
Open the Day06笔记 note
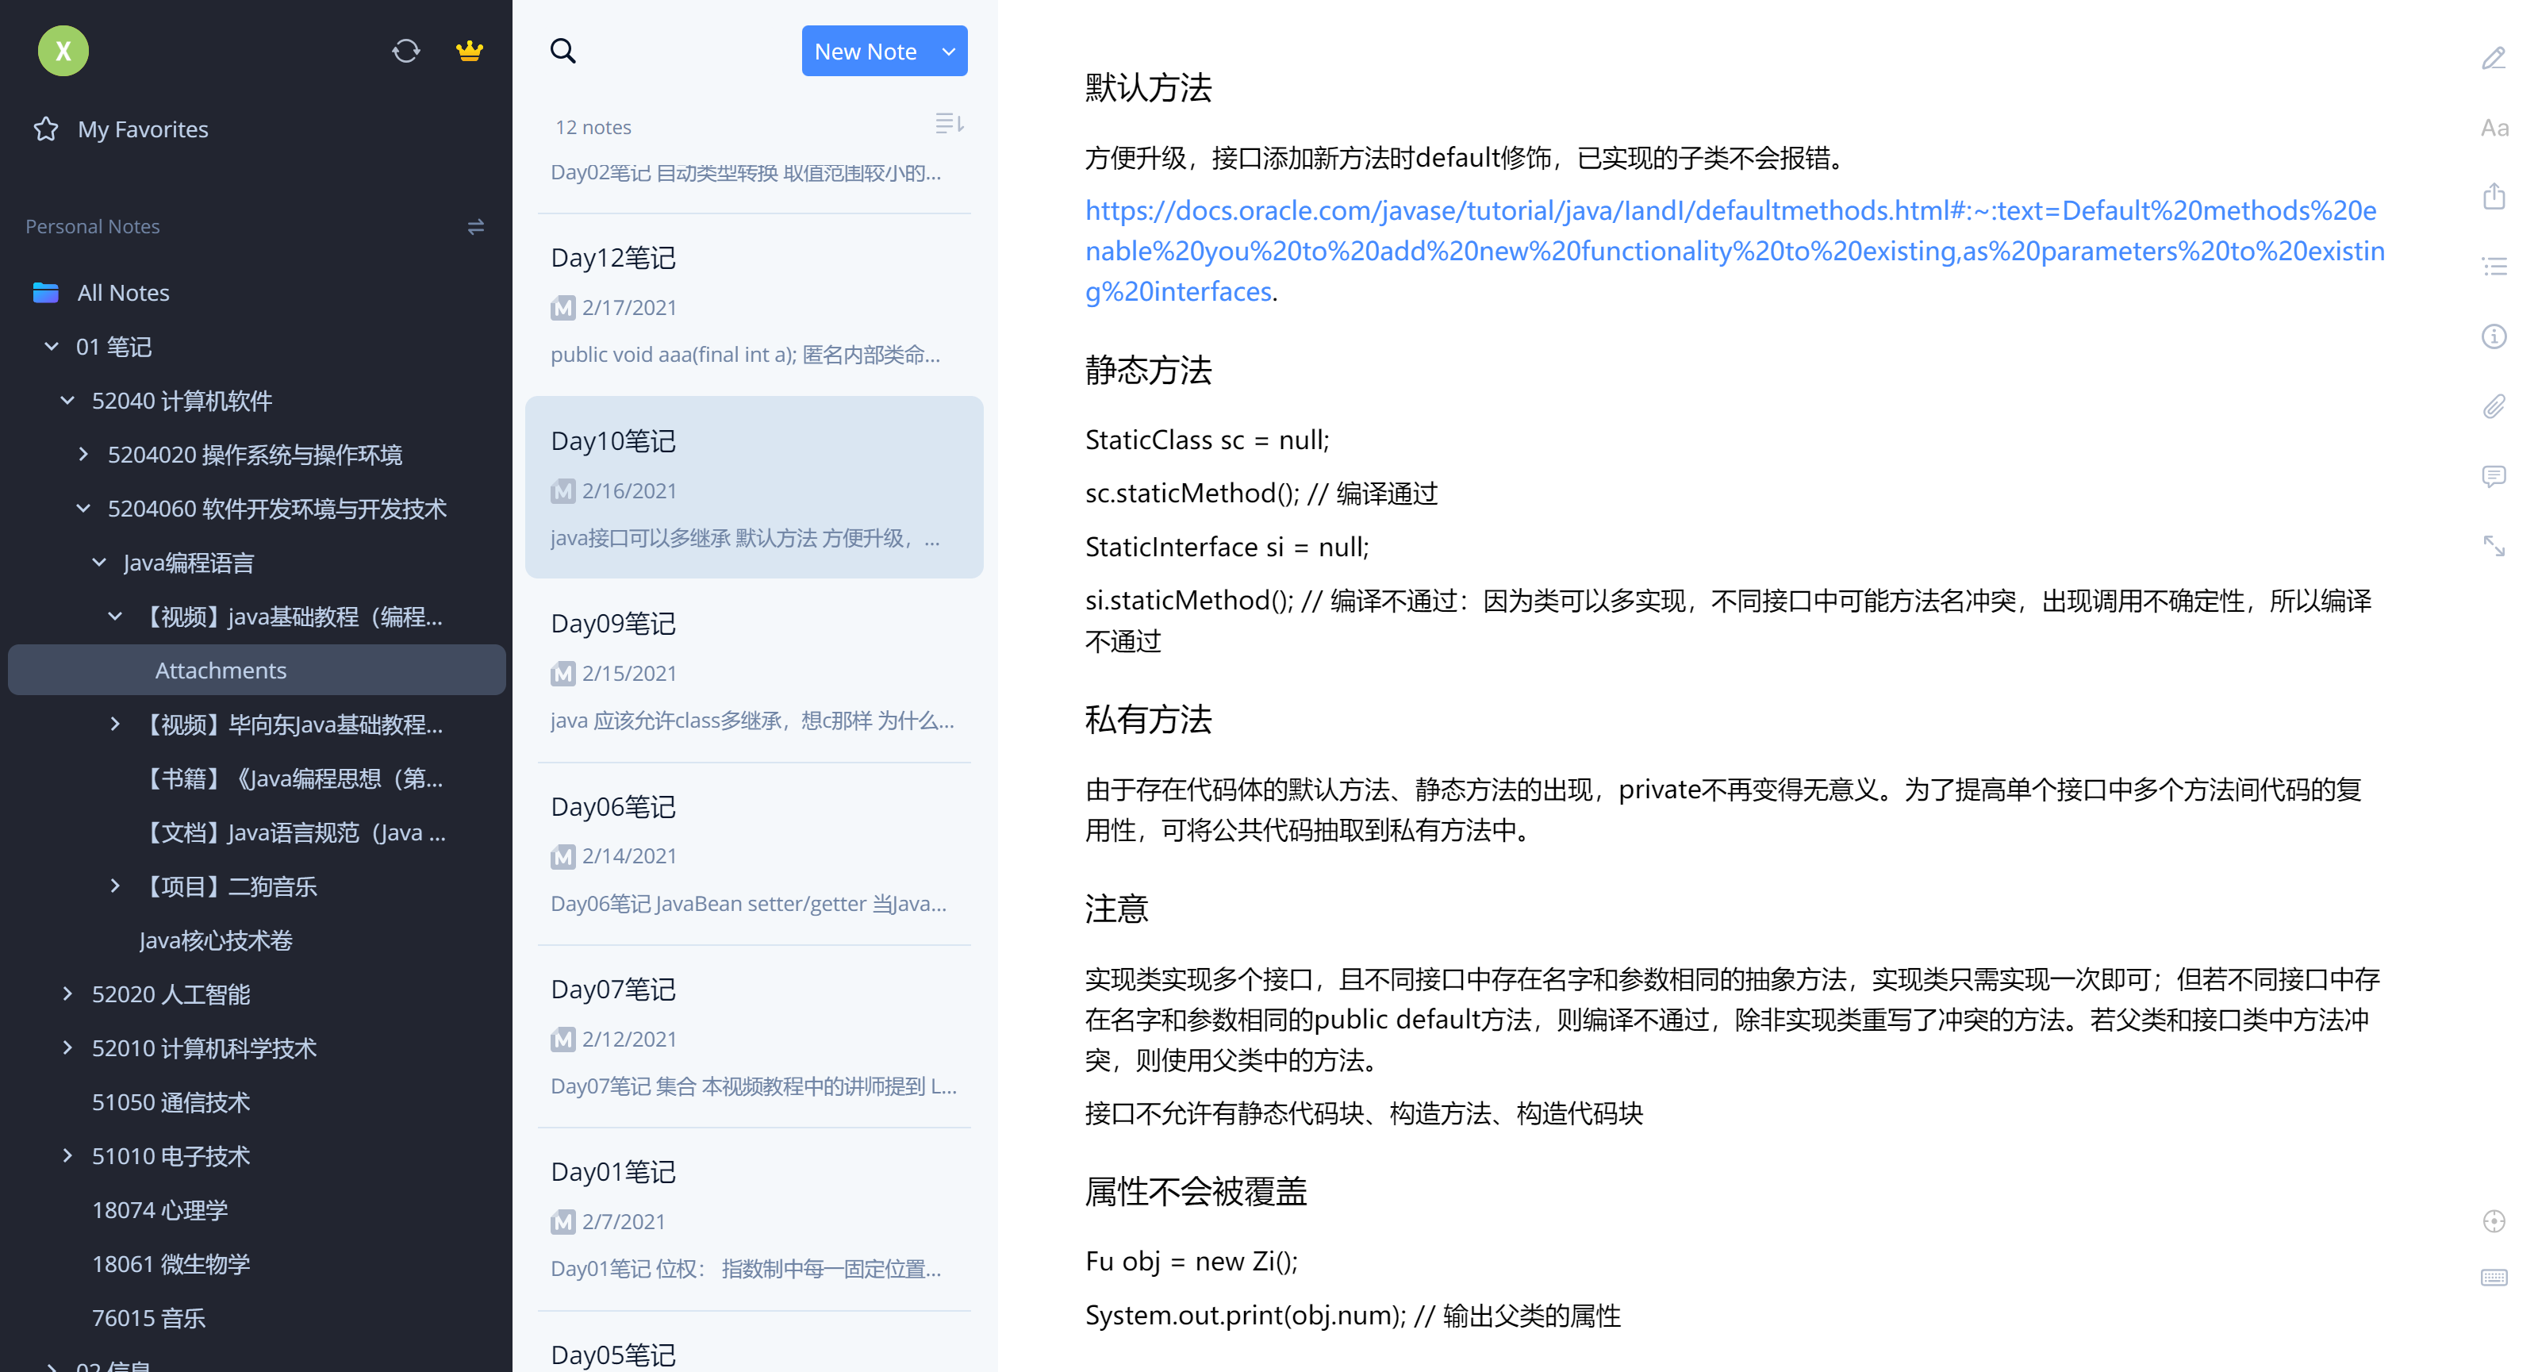click(x=754, y=855)
